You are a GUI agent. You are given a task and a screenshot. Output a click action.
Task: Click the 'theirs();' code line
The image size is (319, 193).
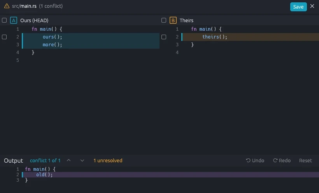tap(215, 37)
